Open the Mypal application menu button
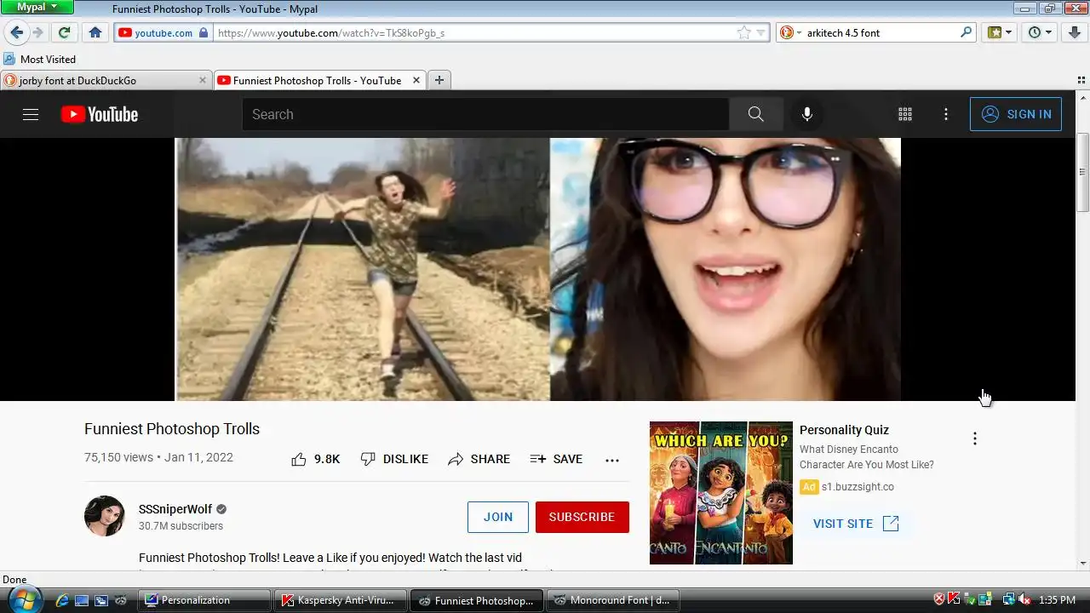The width and height of the screenshot is (1090, 613). [x=37, y=7]
